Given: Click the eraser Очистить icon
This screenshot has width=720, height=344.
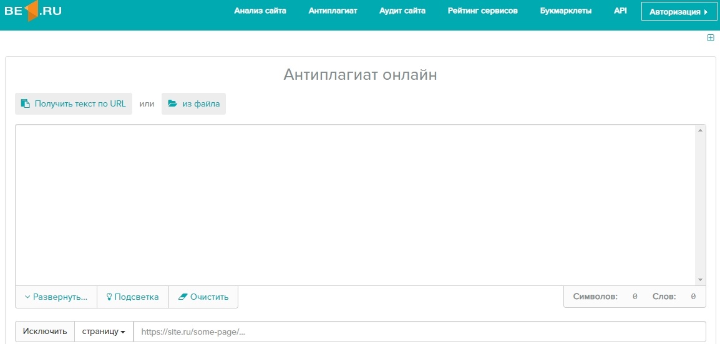Looking at the screenshot, I should pos(182,297).
